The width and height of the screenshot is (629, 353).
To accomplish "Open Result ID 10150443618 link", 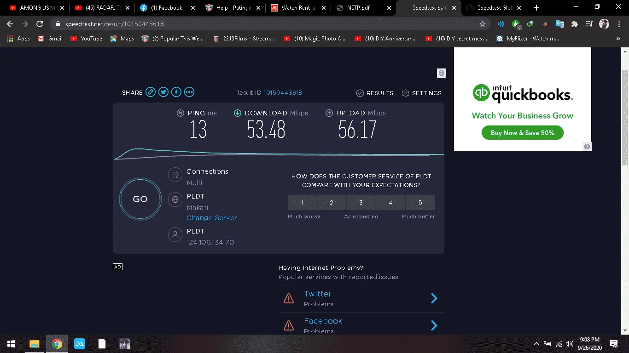I will pyautogui.click(x=283, y=93).
